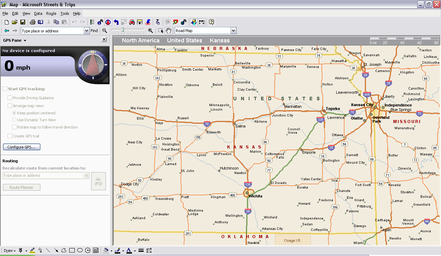Open the Tools menu

(65, 13)
